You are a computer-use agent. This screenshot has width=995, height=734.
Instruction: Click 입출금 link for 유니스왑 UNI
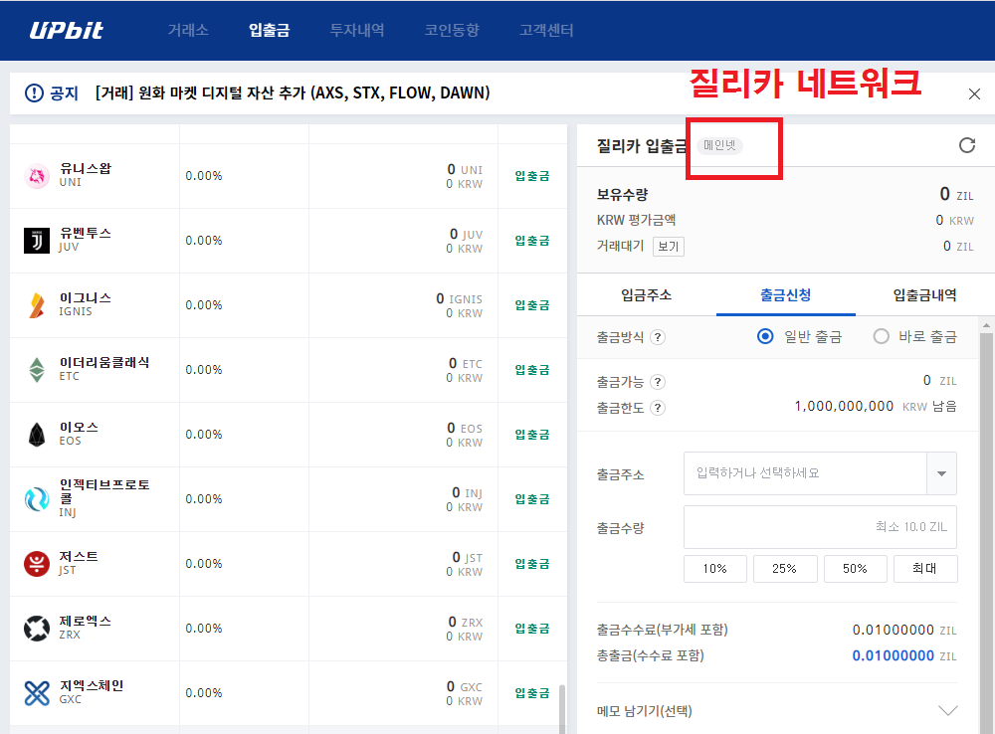[x=531, y=176]
